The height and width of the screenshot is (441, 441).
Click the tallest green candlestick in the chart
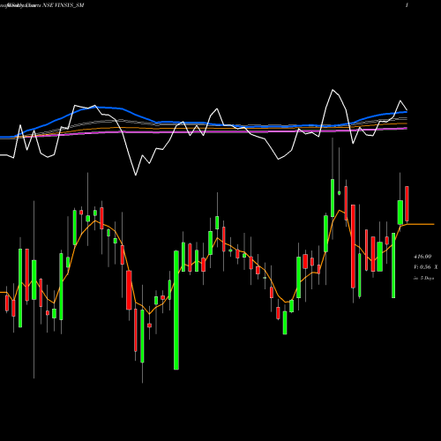[176, 310]
